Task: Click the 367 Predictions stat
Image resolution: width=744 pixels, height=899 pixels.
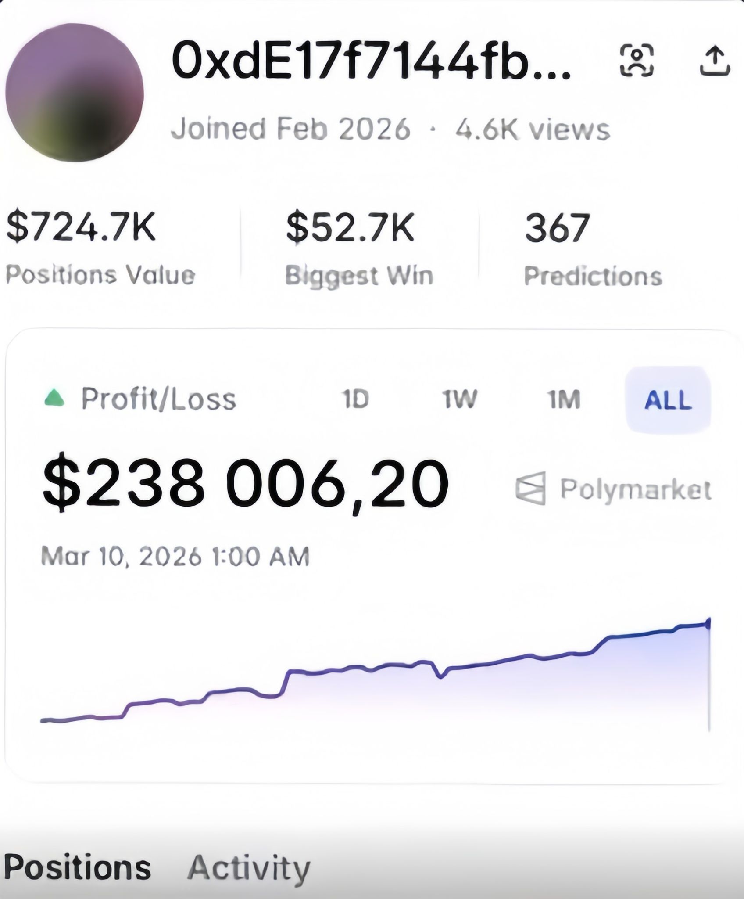Action: [593, 249]
